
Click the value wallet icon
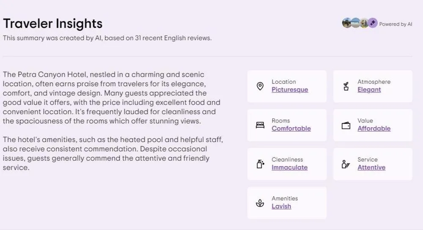[x=346, y=125]
